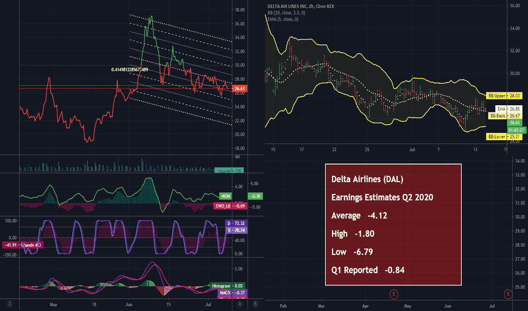Image resolution: width=528 pixels, height=311 pixels.
Task: Click the 0.4149812285677.489 channel annotation text
Action: point(130,70)
